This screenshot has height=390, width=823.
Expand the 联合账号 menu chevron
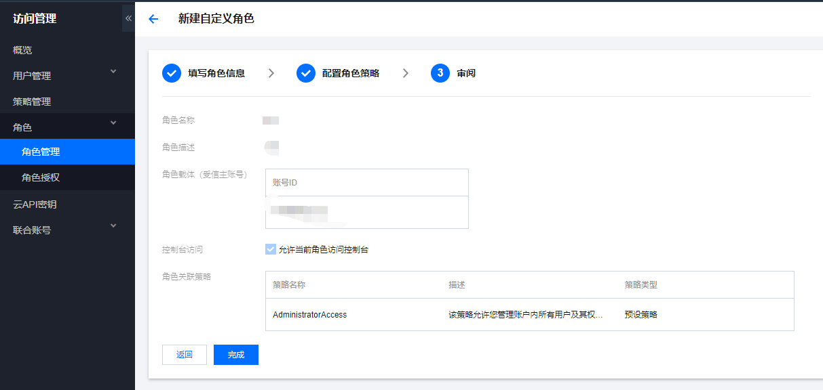(x=113, y=226)
